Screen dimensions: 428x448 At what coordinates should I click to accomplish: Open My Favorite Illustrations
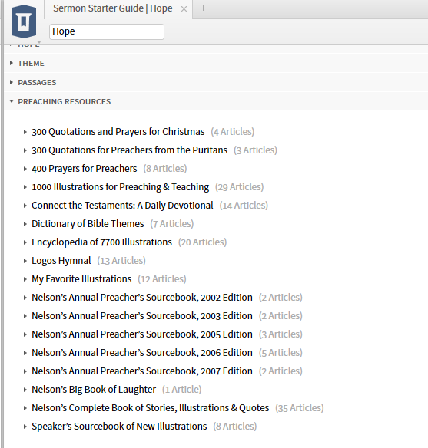click(x=81, y=279)
